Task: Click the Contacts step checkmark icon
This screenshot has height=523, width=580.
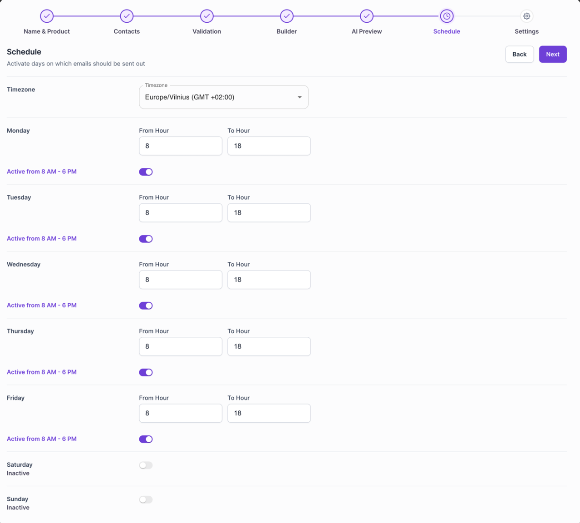Action: click(127, 16)
